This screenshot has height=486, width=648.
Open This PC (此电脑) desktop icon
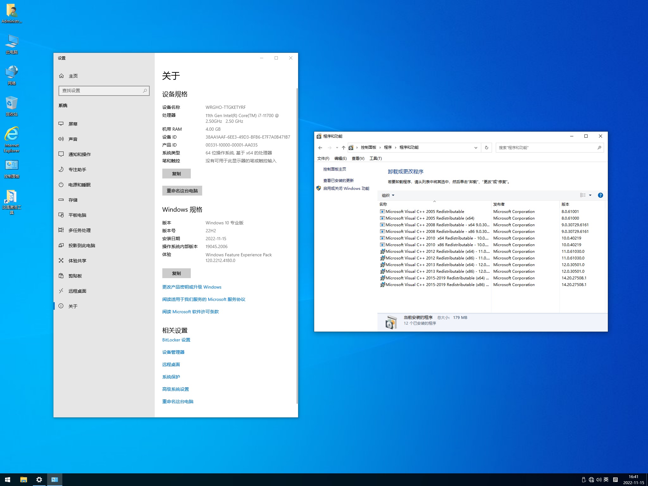tap(12, 44)
